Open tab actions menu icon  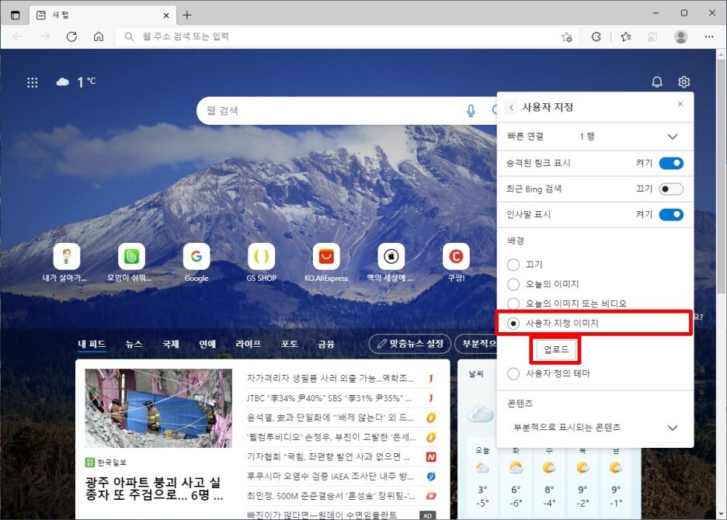click(x=16, y=16)
